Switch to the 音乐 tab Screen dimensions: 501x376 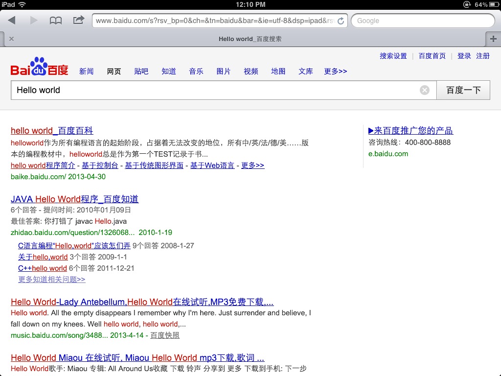click(x=196, y=71)
